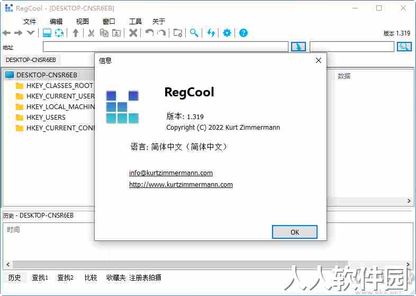Select the DESKTOP-CNSR6EB root tree node
Viewport: 416px width, 296px height.
47,75
